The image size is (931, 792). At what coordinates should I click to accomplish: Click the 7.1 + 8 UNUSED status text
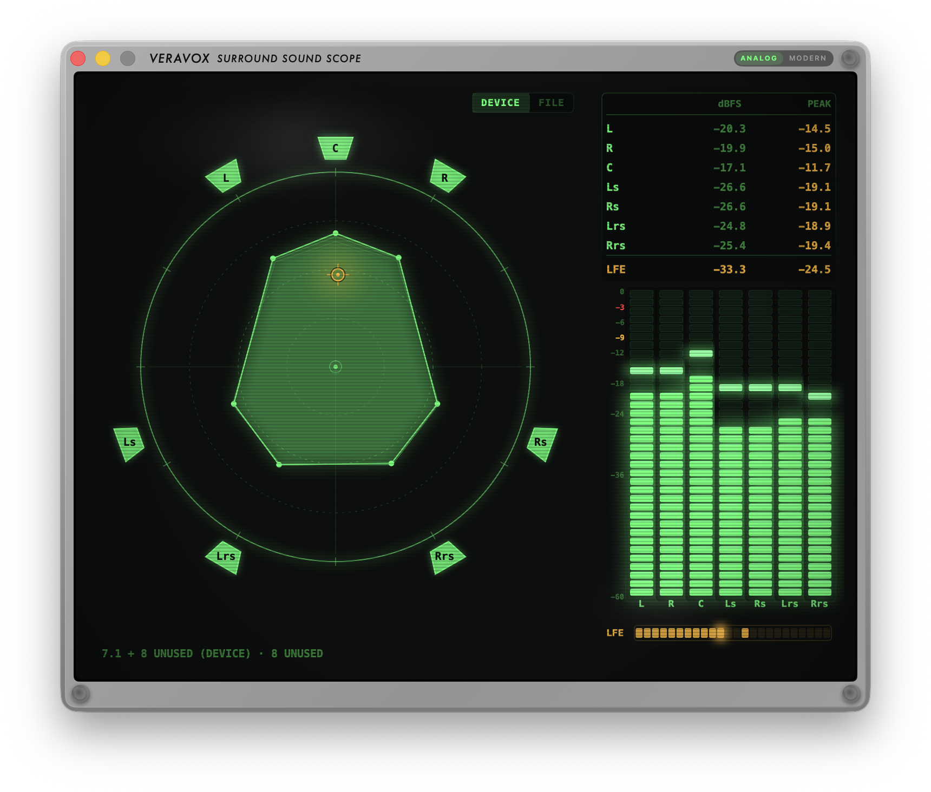pos(212,654)
